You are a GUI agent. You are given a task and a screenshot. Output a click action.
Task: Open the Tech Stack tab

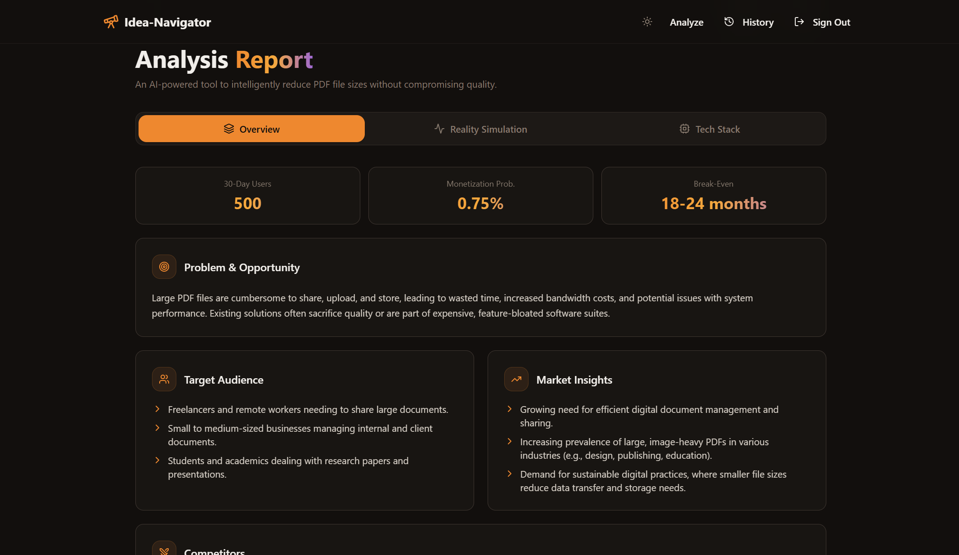pos(710,129)
